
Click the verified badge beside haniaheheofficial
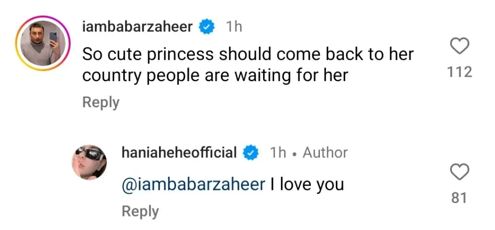[251, 153]
